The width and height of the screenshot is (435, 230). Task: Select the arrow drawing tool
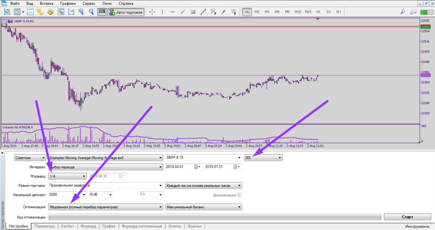click(x=223, y=12)
